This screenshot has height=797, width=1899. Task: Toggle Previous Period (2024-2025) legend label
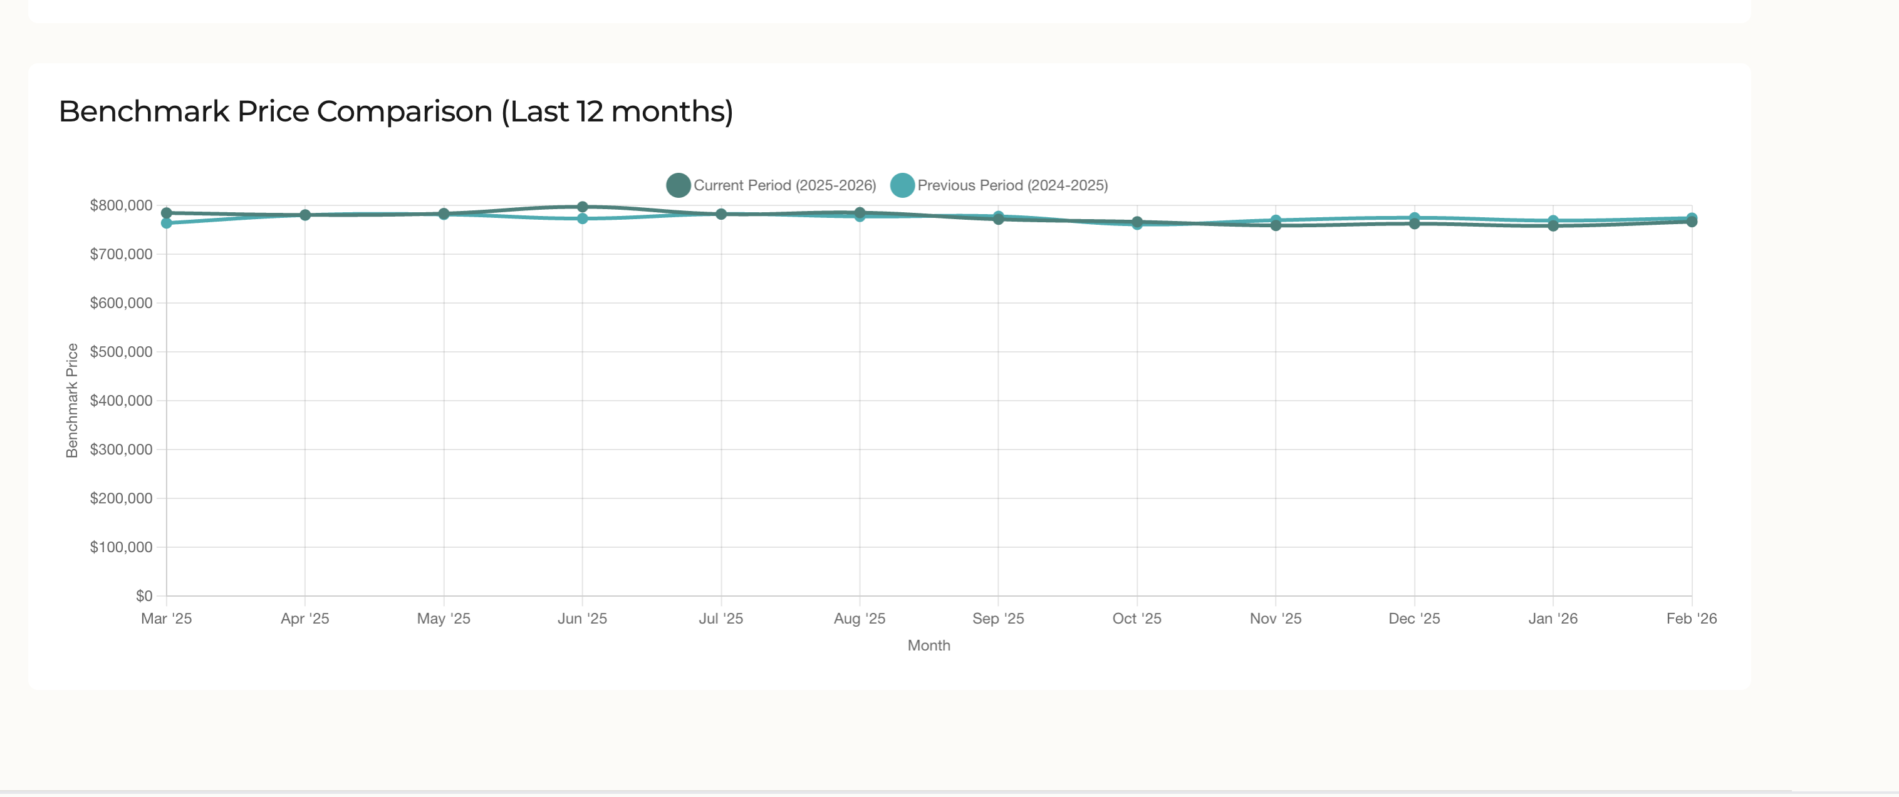coord(1012,185)
